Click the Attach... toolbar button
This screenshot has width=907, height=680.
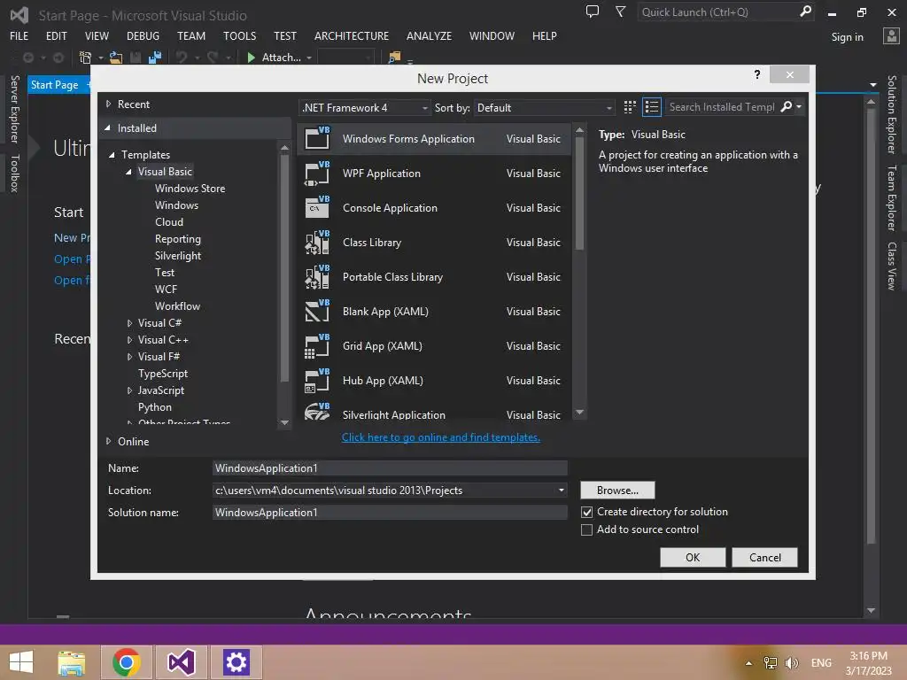coord(281,58)
